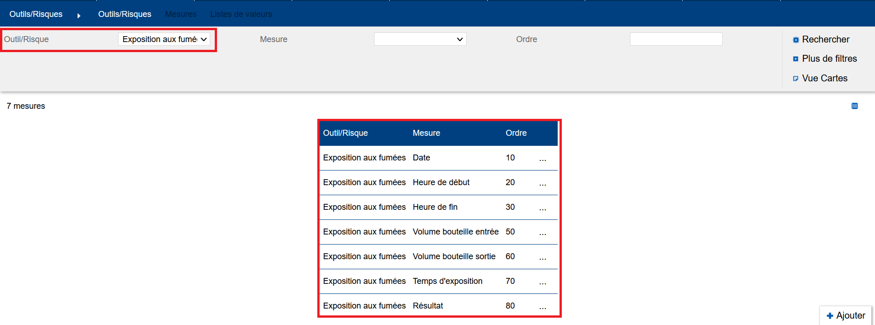875x325 pixels.
Task: Click the Ordre filter input field
Action: point(676,39)
